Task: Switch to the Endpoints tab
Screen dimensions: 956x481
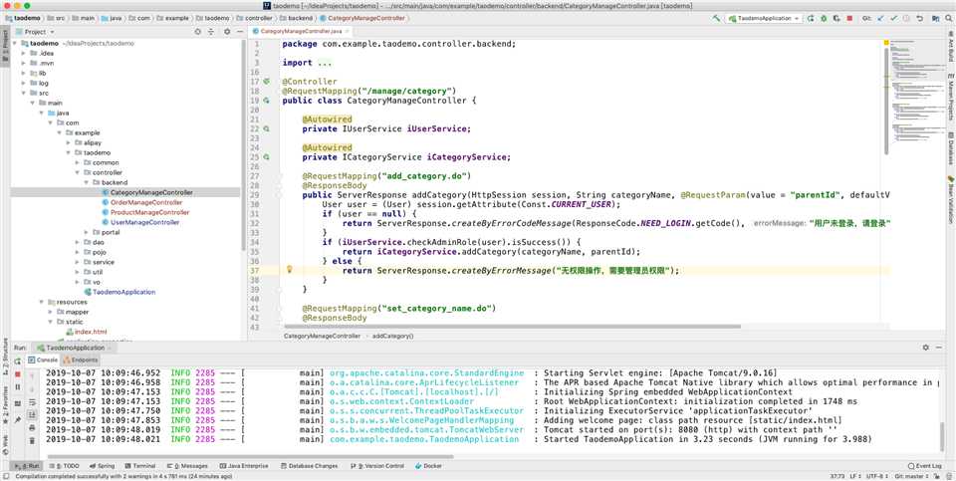Action: tap(81, 360)
